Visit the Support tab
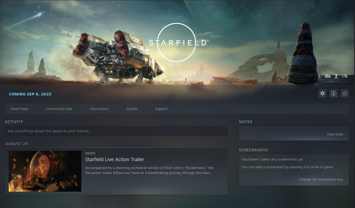The width and height of the screenshot is (355, 208). point(162,109)
